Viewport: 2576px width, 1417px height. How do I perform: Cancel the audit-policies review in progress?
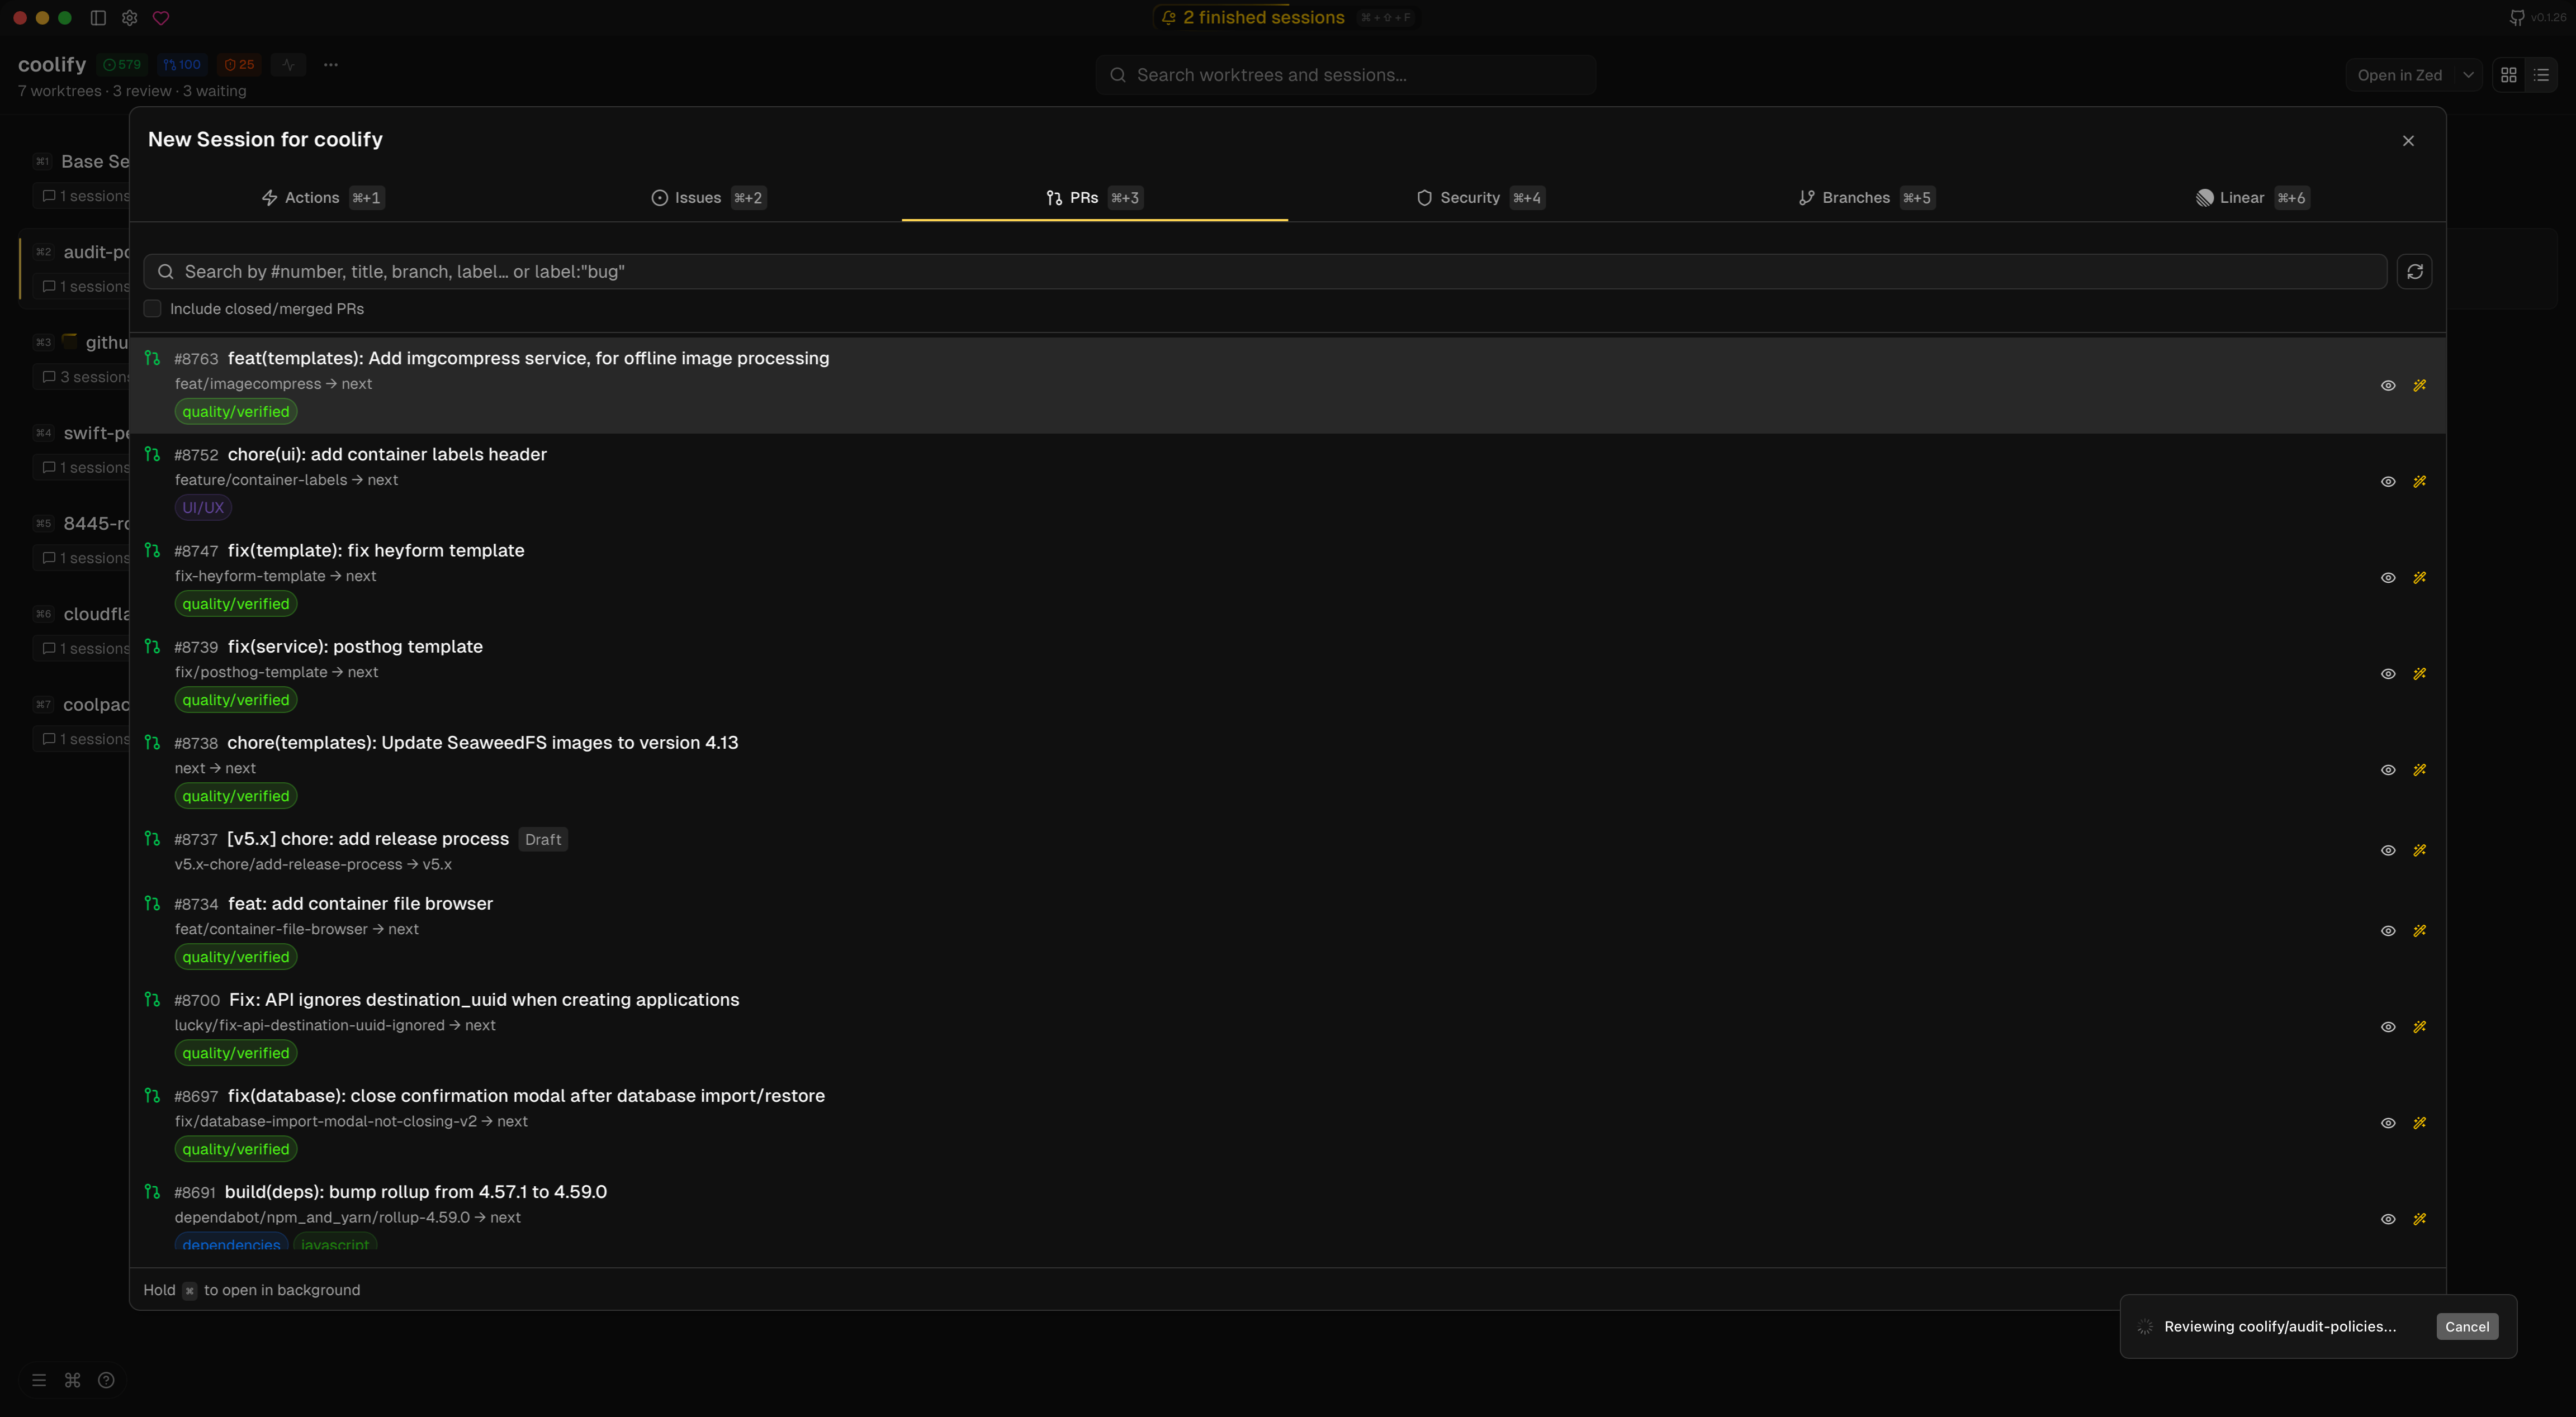2466,1326
